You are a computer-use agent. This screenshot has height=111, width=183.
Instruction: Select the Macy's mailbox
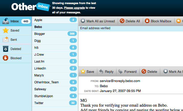55,75
